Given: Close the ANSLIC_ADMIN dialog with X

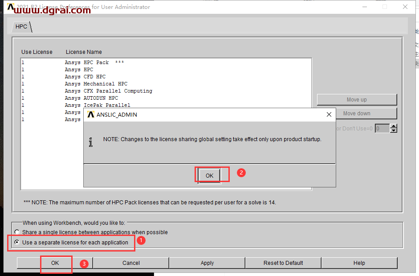Looking at the screenshot, I should pyautogui.click(x=329, y=114).
